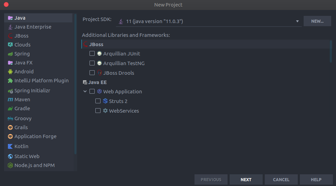Click the Static Web globe icon
Screen dimensions: 336x186
(x=10, y=156)
